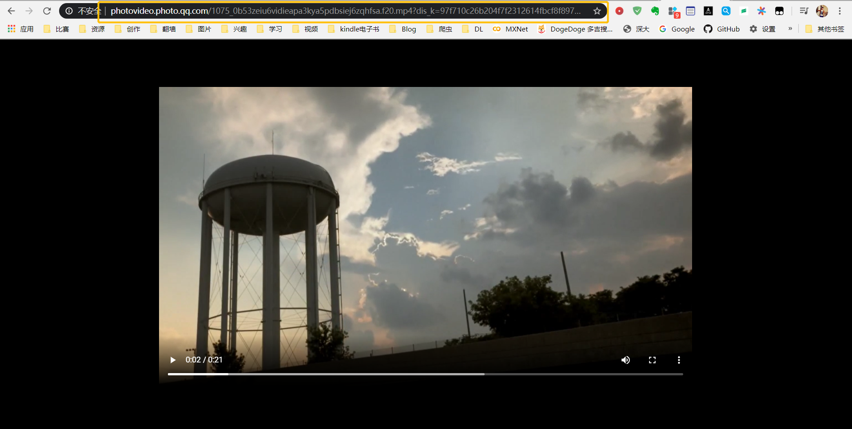852x429 pixels.
Task: Expand the DL bookmark folder
Action: (x=472, y=29)
